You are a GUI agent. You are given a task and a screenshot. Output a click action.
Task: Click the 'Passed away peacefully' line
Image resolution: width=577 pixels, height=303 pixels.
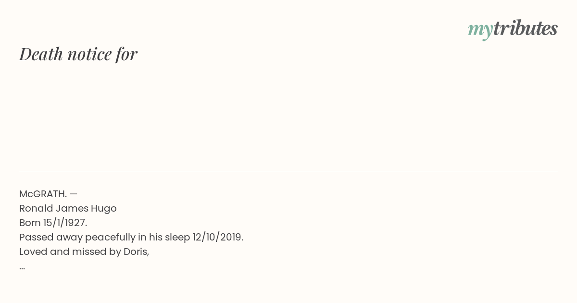(131, 237)
